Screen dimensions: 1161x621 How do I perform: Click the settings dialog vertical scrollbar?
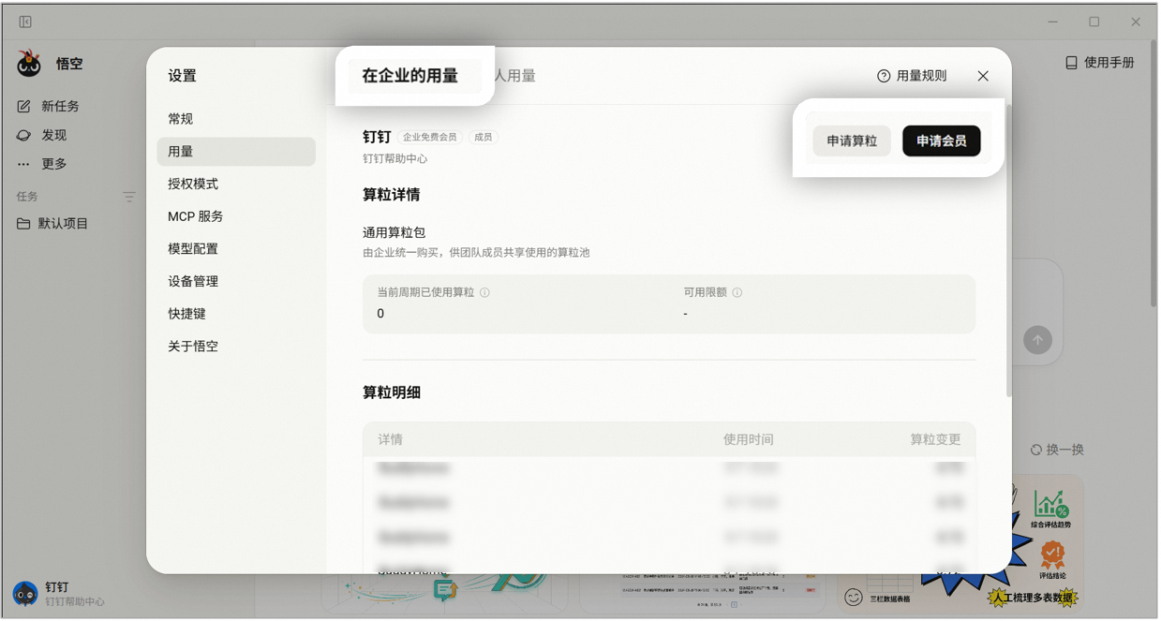[x=1008, y=251]
